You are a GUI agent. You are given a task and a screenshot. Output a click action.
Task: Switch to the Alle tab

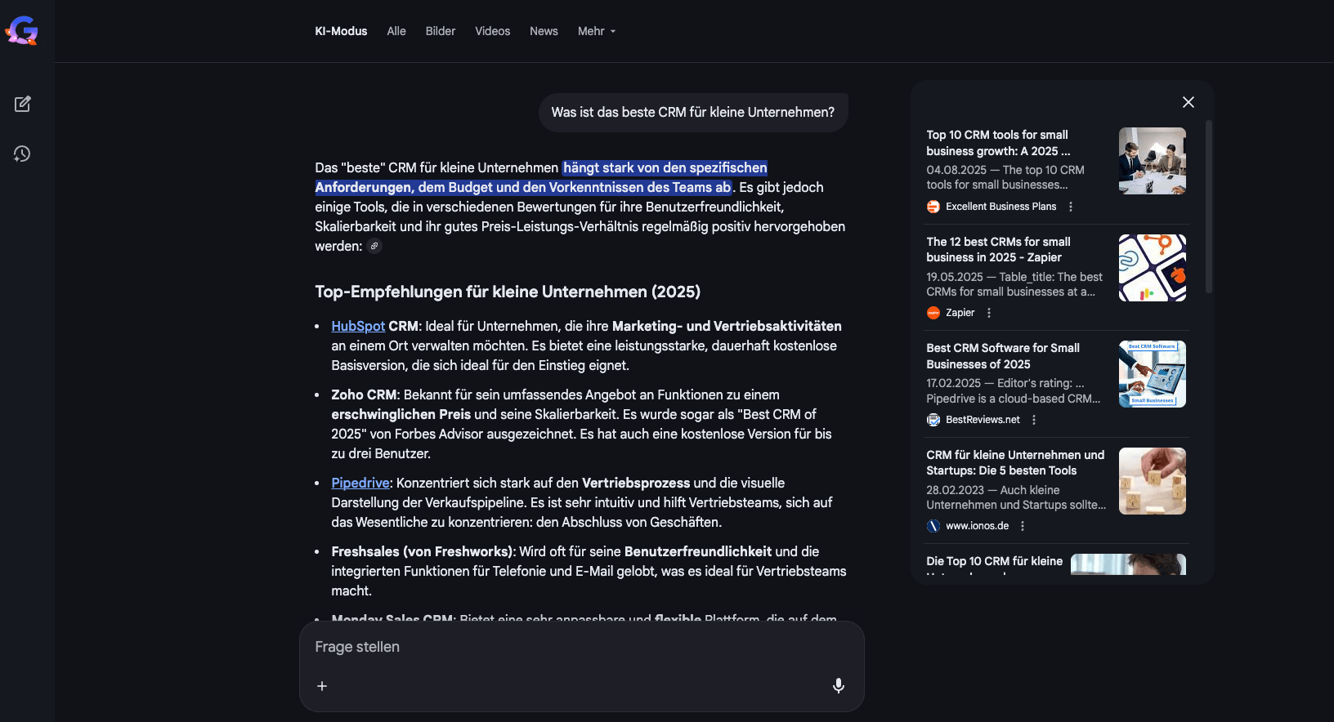click(396, 31)
